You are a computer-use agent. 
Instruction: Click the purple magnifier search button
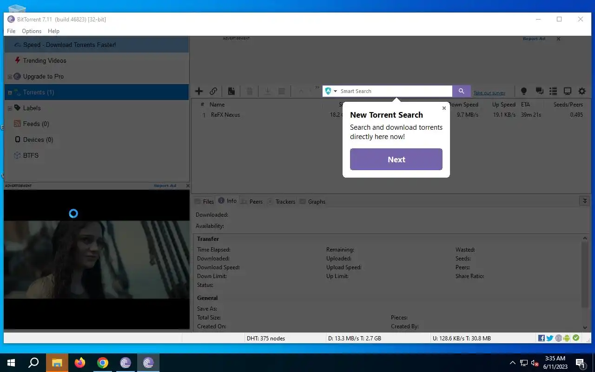point(461,91)
